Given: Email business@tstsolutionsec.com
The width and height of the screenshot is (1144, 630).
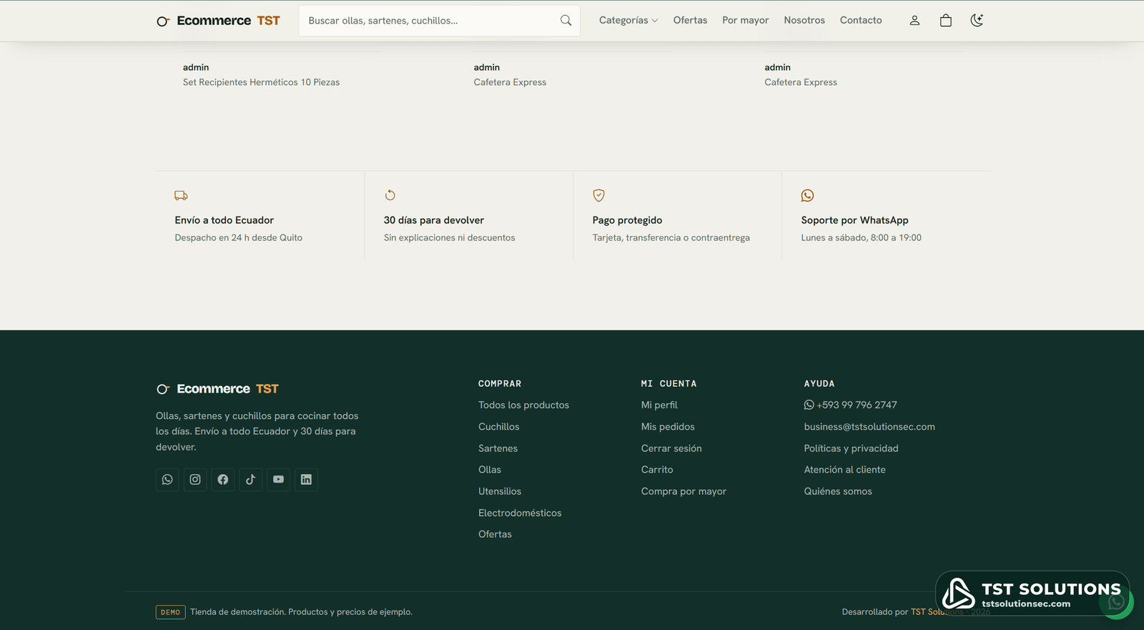Looking at the screenshot, I should [869, 427].
